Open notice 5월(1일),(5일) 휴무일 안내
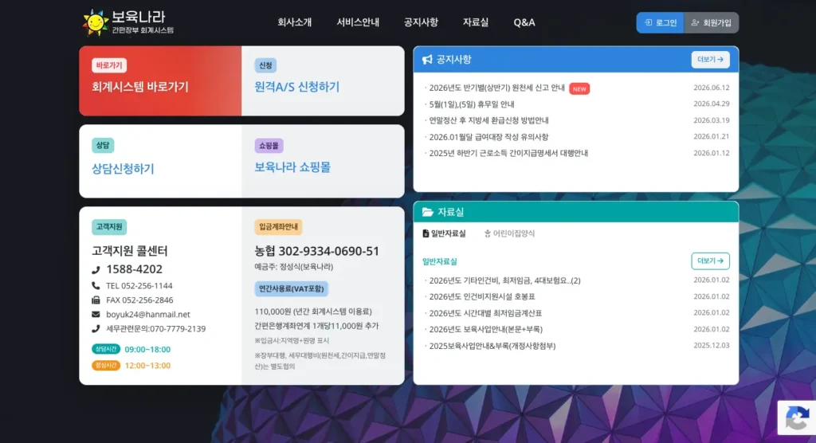The image size is (816, 443). pos(472,104)
